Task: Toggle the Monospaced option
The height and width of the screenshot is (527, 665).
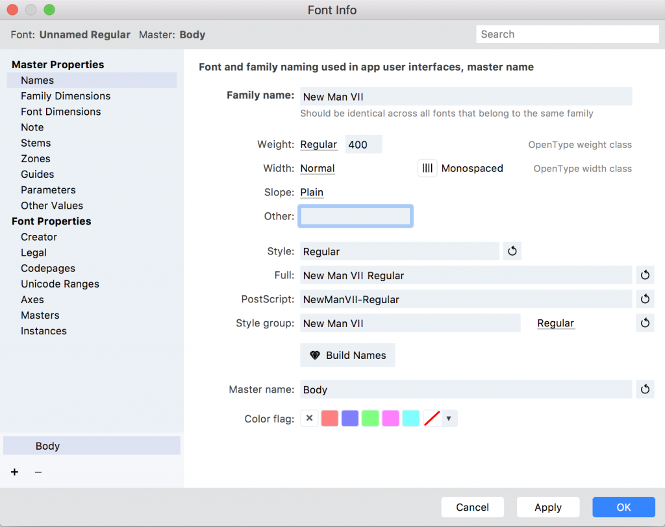Action: click(427, 168)
